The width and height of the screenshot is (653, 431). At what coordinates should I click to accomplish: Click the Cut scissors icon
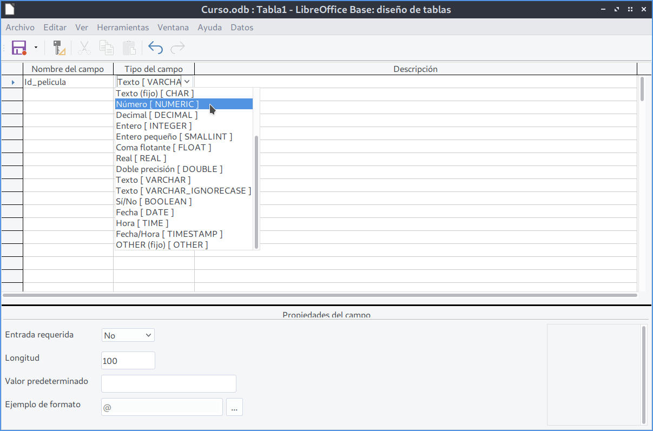coord(84,48)
